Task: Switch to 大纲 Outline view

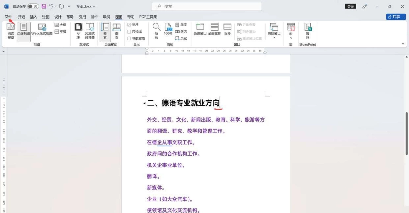Action: click(60, 25)
